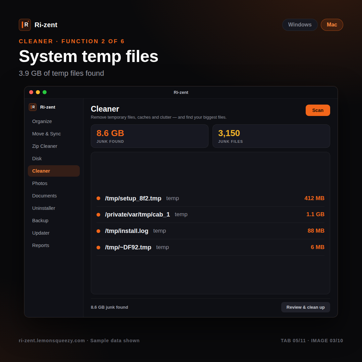This screenshot has height=362, width=362.
Task: Click the 'TAB 05/11 · IMAGE 03/10' label
Action: pos(312,341)
